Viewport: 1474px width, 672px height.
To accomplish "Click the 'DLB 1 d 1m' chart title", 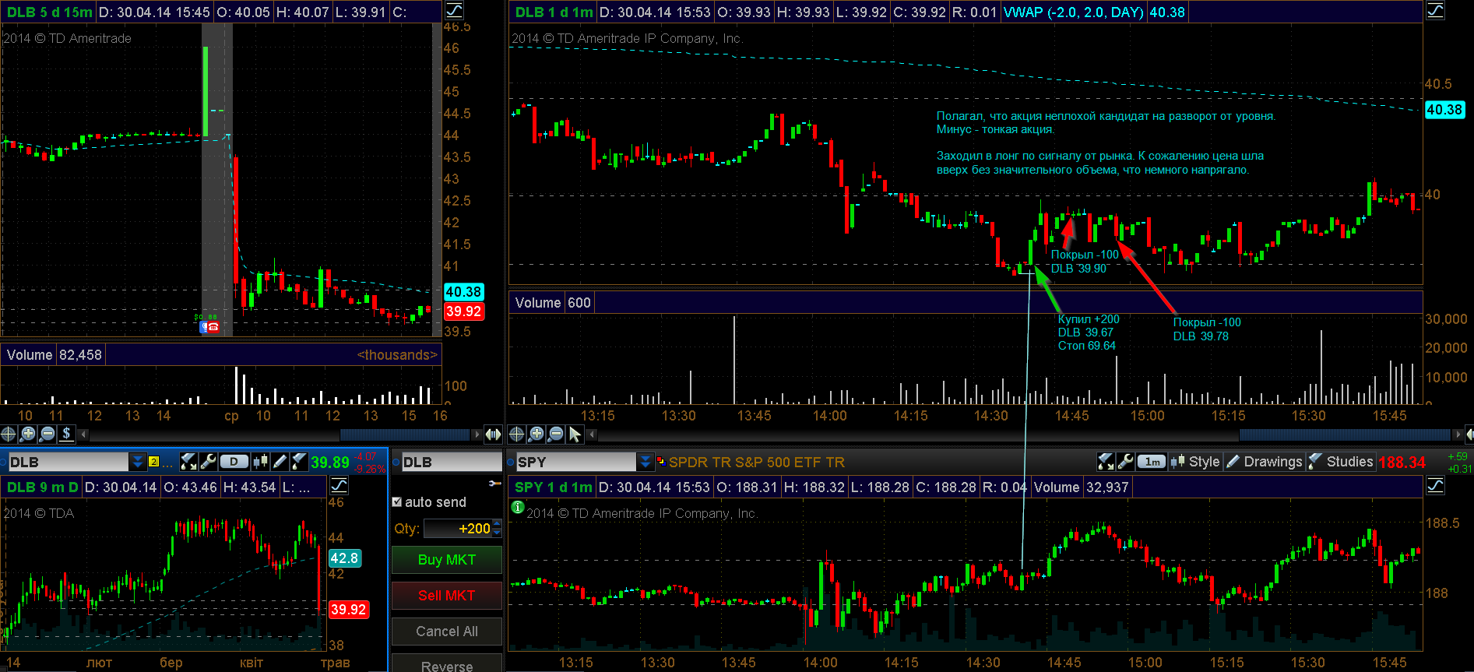I will coord(554,12).
